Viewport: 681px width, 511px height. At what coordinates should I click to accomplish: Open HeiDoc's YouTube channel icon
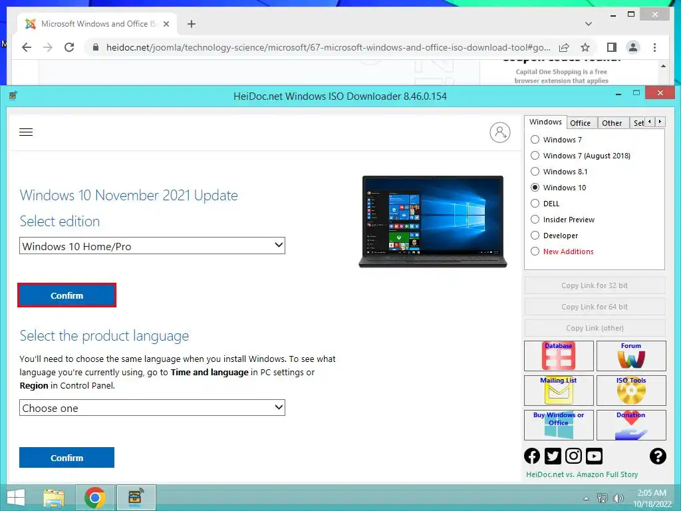click(594, 456)
